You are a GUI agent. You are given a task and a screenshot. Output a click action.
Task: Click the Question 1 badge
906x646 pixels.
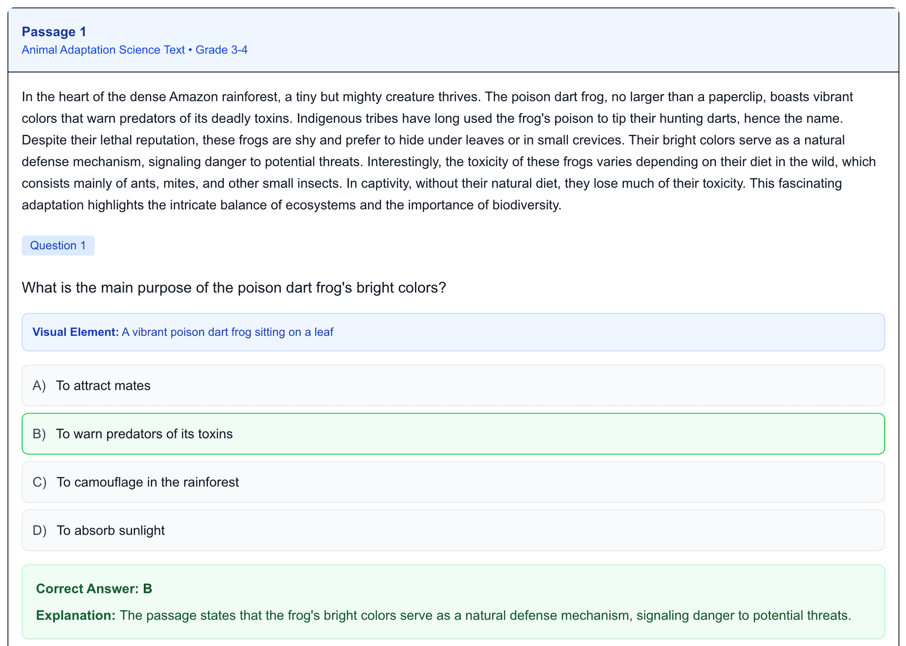pos(58,245)
